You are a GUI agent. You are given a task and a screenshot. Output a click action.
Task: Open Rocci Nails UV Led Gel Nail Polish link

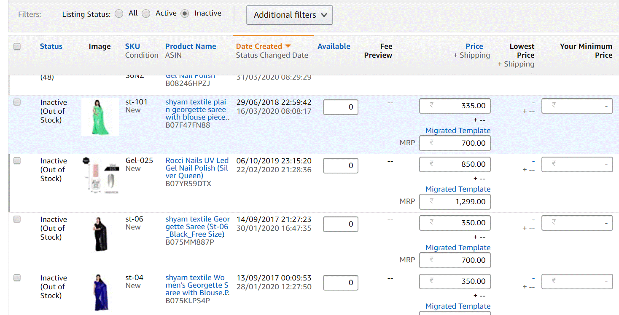coord(197,168)
